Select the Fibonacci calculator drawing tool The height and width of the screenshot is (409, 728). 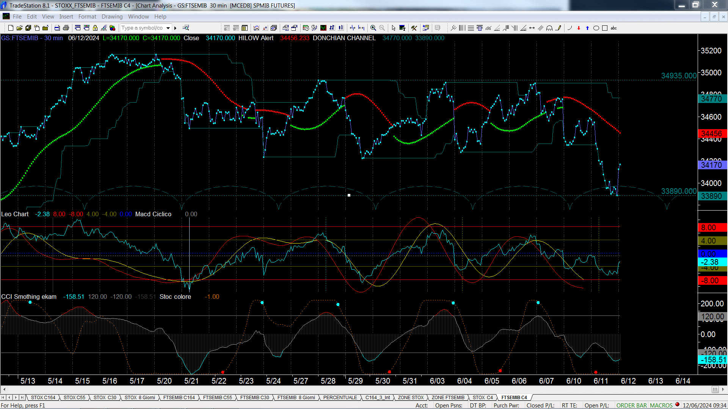[480, 28]
